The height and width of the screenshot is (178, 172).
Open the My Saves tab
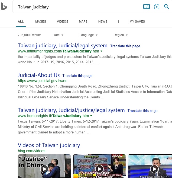pos(137,21)
